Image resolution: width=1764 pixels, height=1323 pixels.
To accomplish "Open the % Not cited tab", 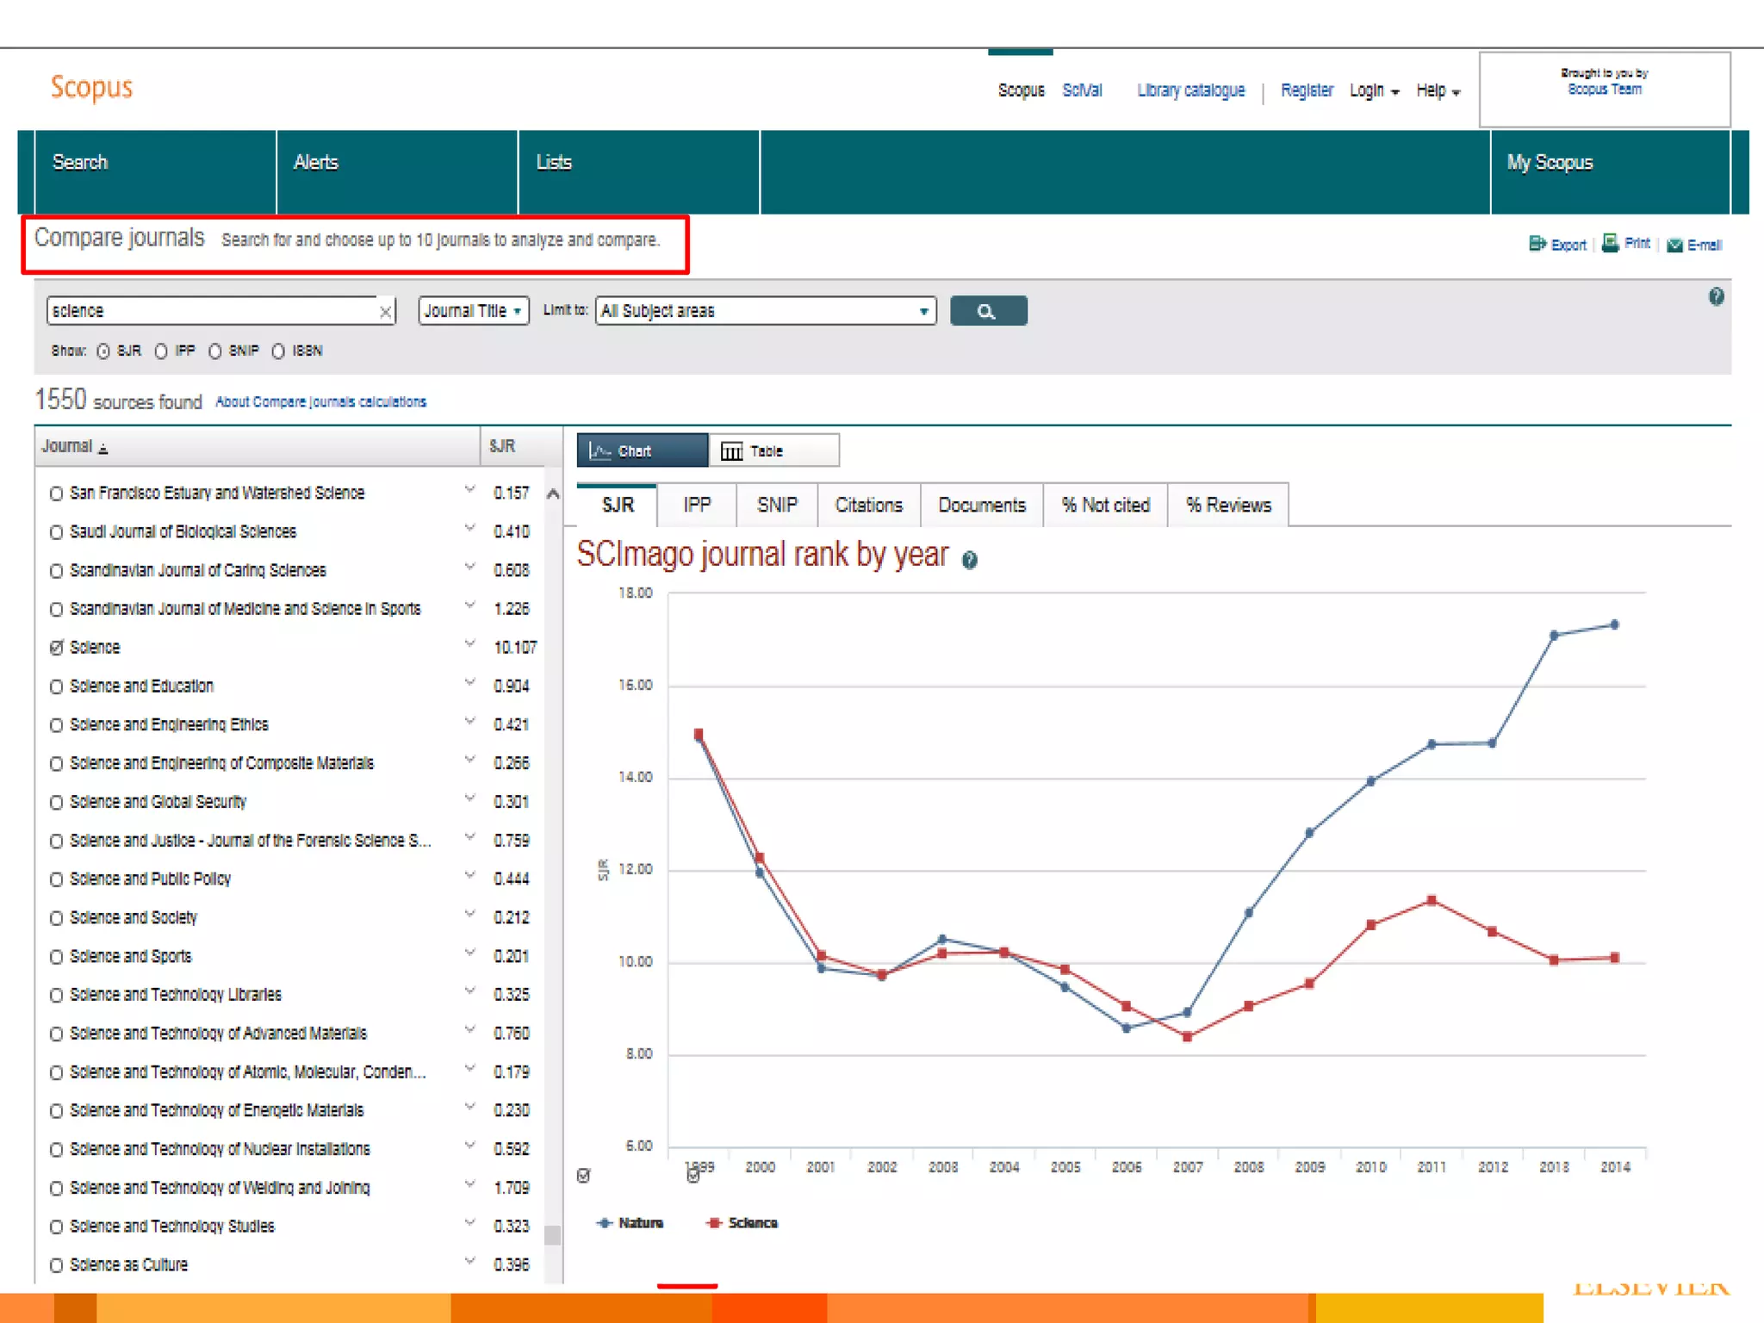I will click(1105, 505).
